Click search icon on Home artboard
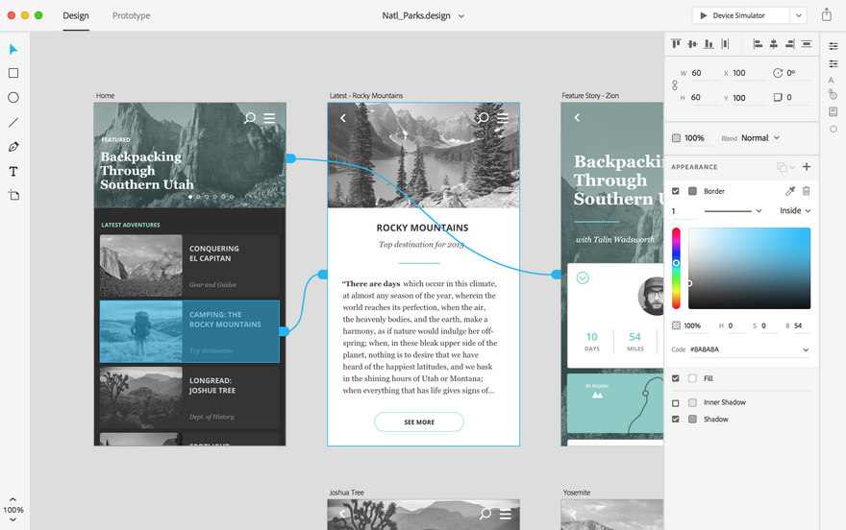Viewport: 846px width, 530px height. pos(250,117)
